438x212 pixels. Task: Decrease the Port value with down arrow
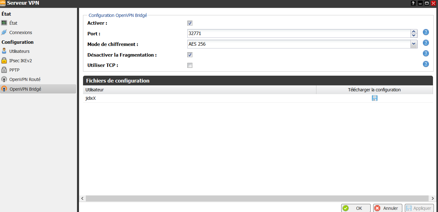(414, 36)
